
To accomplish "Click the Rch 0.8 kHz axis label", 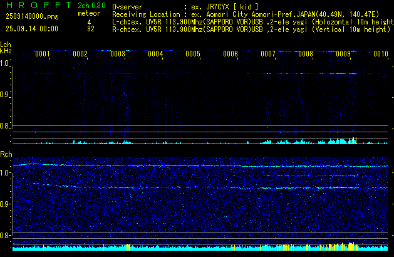I will click(4, 235).
